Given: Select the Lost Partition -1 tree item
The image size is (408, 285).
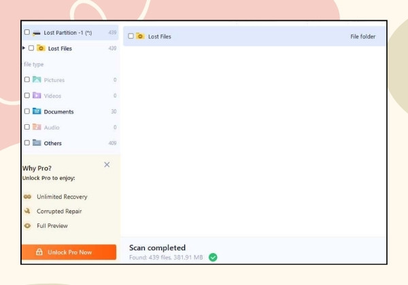Looking at the screenshot, I should click(x=70, y=33).
